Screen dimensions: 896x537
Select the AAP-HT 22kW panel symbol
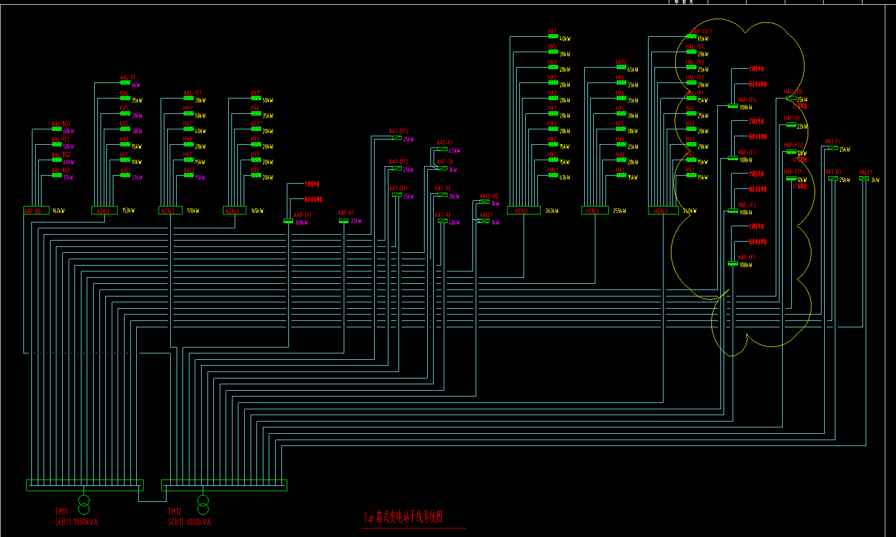[x=344, y=221]
